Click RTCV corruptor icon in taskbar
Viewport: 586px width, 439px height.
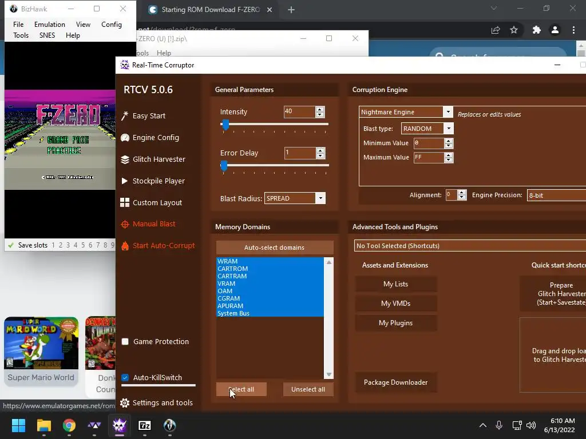[120, 425]
